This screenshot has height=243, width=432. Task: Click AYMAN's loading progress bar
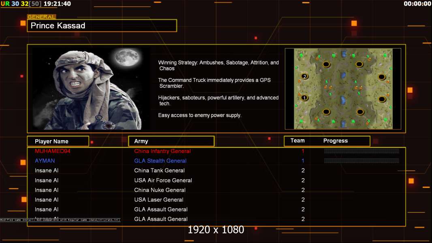(x=361, y=160)
